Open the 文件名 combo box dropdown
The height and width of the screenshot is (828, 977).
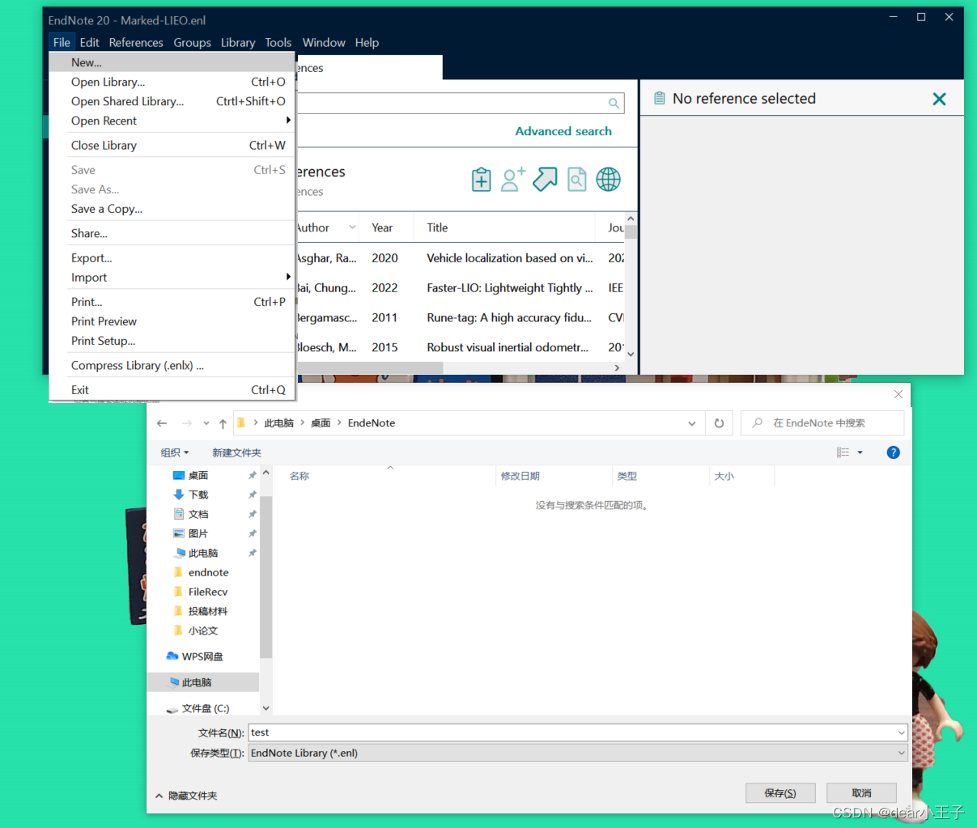901,732
